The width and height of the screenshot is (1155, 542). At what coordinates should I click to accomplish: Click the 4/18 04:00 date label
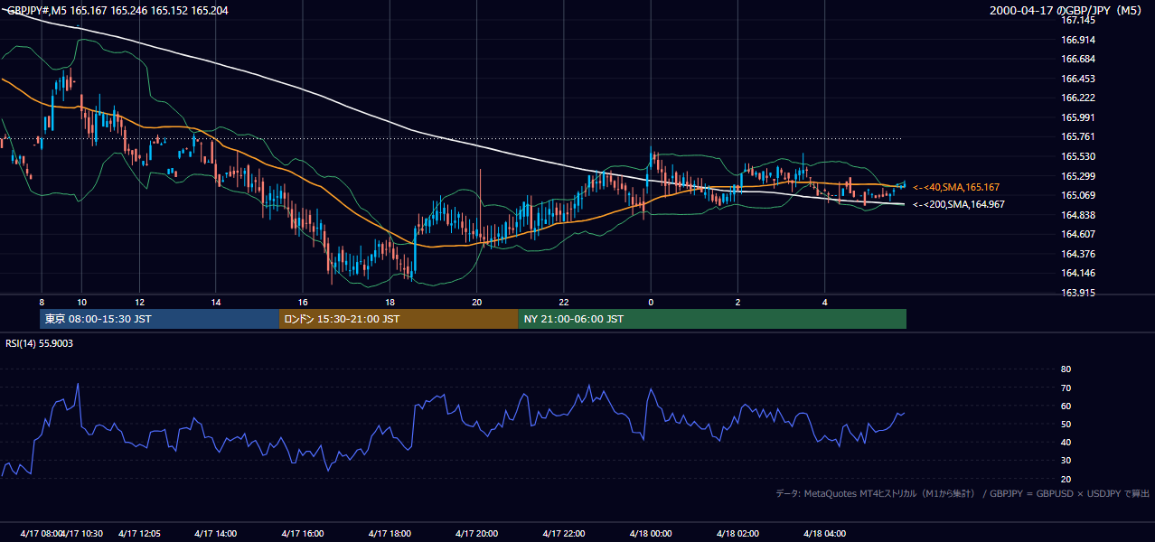[x=824, y=534]
